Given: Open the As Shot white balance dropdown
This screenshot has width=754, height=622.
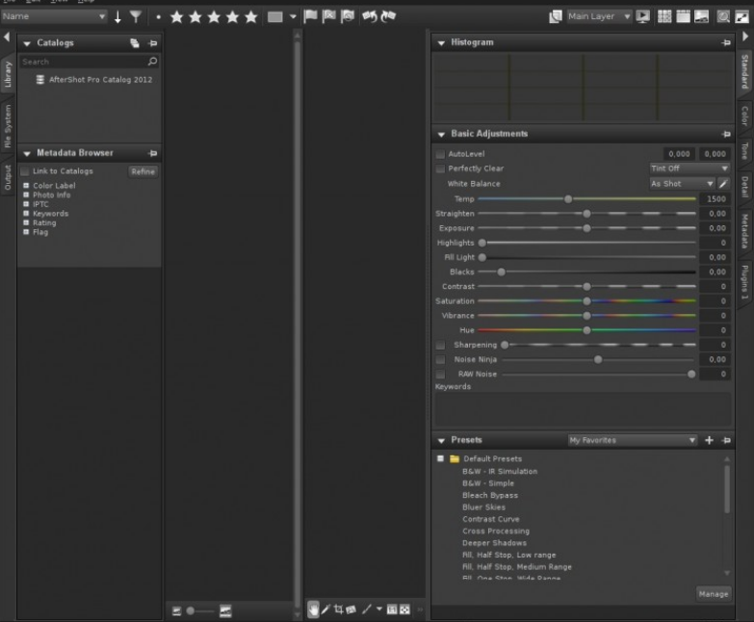Looking at the screenshot, I should coord(682,184).
